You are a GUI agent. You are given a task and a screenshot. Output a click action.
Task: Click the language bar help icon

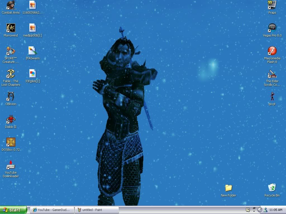point(248,210)
